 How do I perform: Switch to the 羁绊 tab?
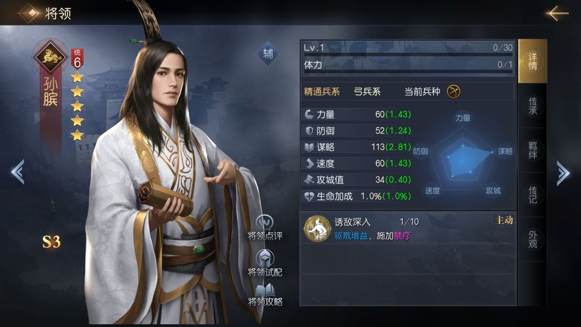[x=533, y=150]
